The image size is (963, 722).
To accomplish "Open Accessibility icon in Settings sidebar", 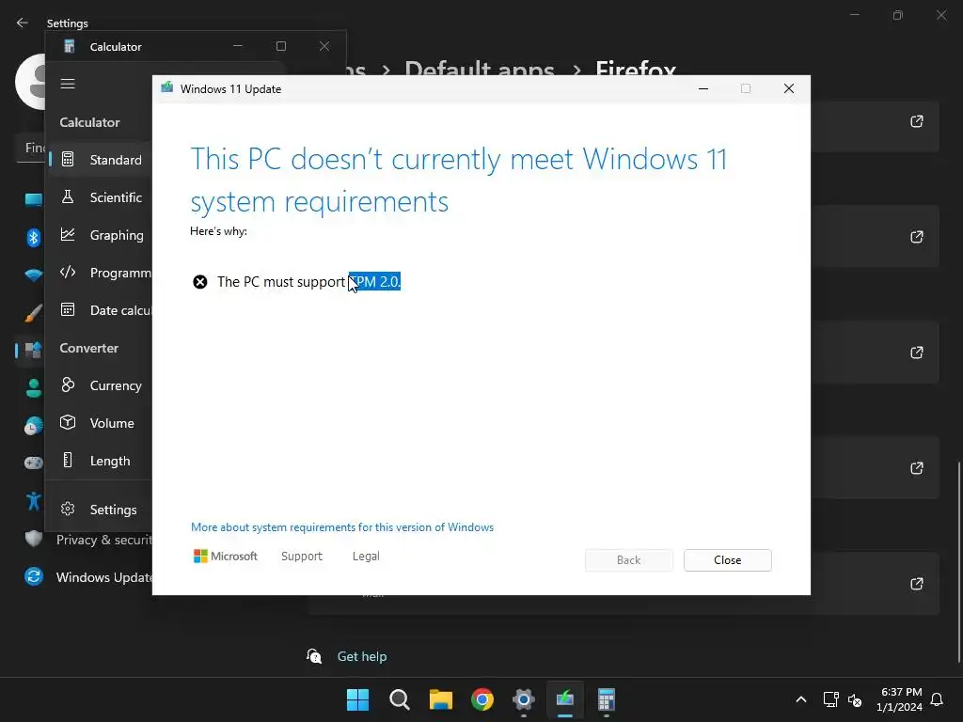I will coord(34,501).
